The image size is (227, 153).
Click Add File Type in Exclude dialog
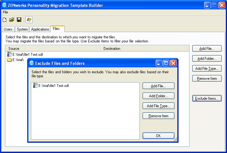[x=159, y=106]
